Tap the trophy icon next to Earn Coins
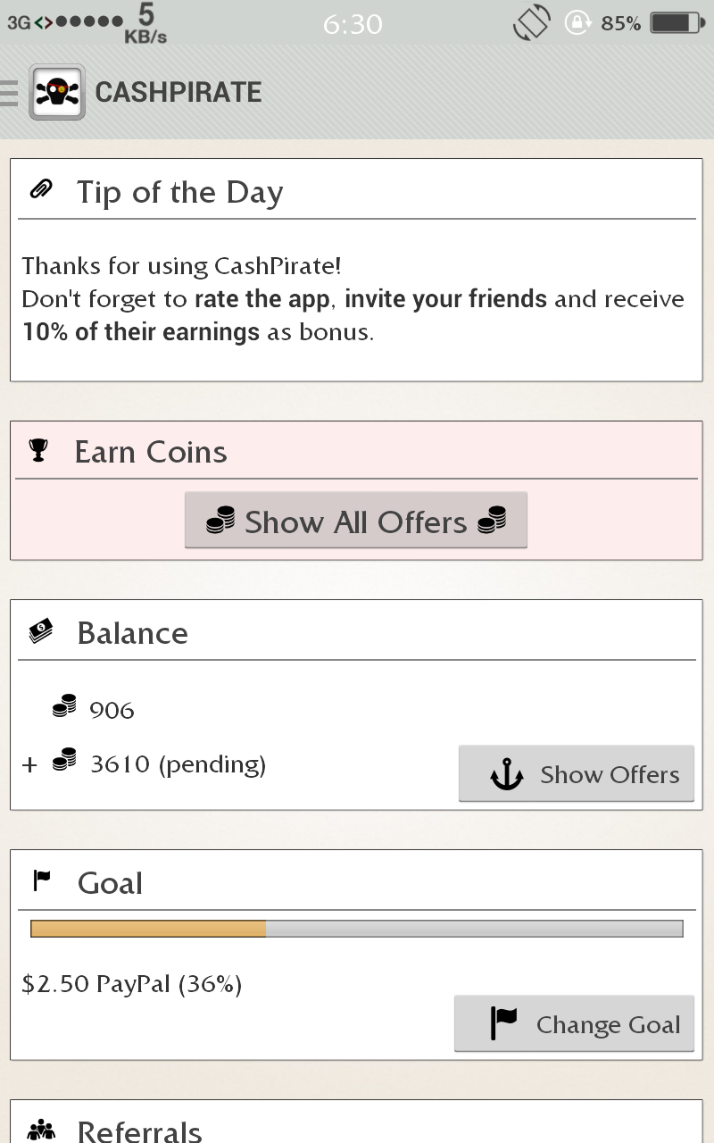Screen dimensions: 714x1143 [x=38, y=451]
